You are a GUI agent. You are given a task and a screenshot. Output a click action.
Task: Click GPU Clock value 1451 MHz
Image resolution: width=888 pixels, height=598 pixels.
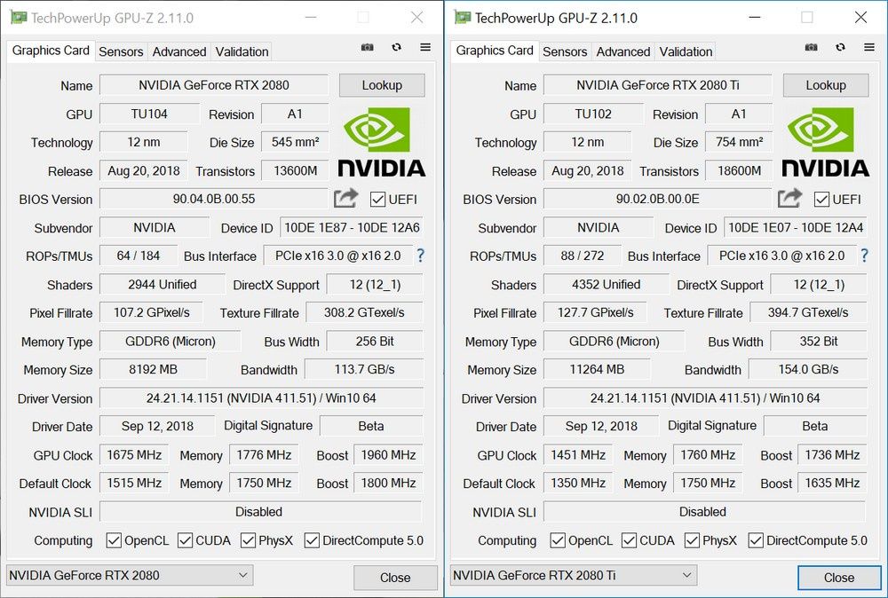tap(578, 455)
